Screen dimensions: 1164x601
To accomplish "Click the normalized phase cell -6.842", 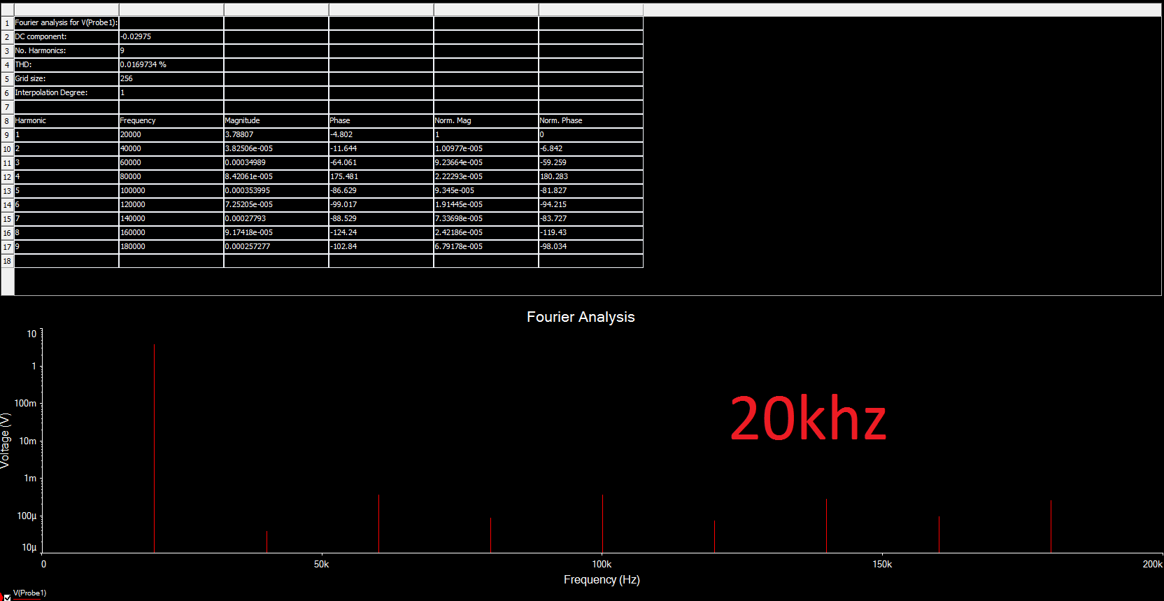I will 591,149.
